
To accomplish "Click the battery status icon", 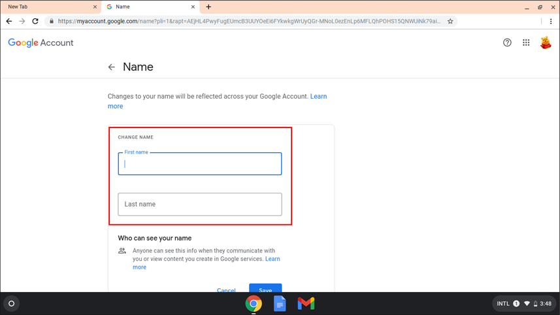I will (x=535, y=304).
